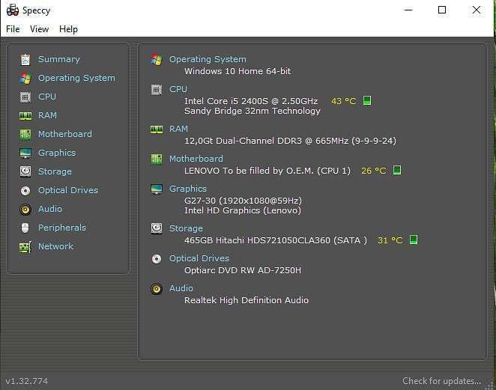The height and width of the screenshot is (390, 496).
Task: Click the Peripherals mouse icon in sidebar
Action: pyautogui.click(x=25, y=228)
